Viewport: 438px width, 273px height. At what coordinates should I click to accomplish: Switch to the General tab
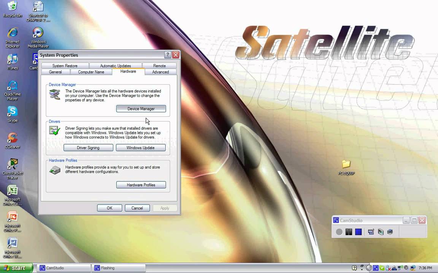point(55,72)
